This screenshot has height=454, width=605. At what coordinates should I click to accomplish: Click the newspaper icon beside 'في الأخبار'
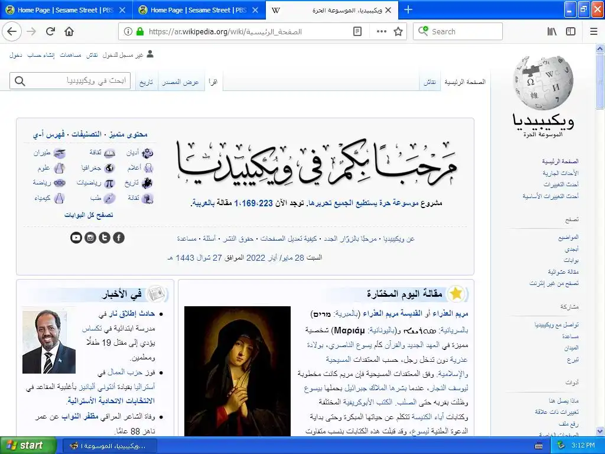coord(157,294)
